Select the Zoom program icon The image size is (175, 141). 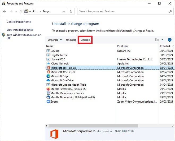click(x=48, y=102)
